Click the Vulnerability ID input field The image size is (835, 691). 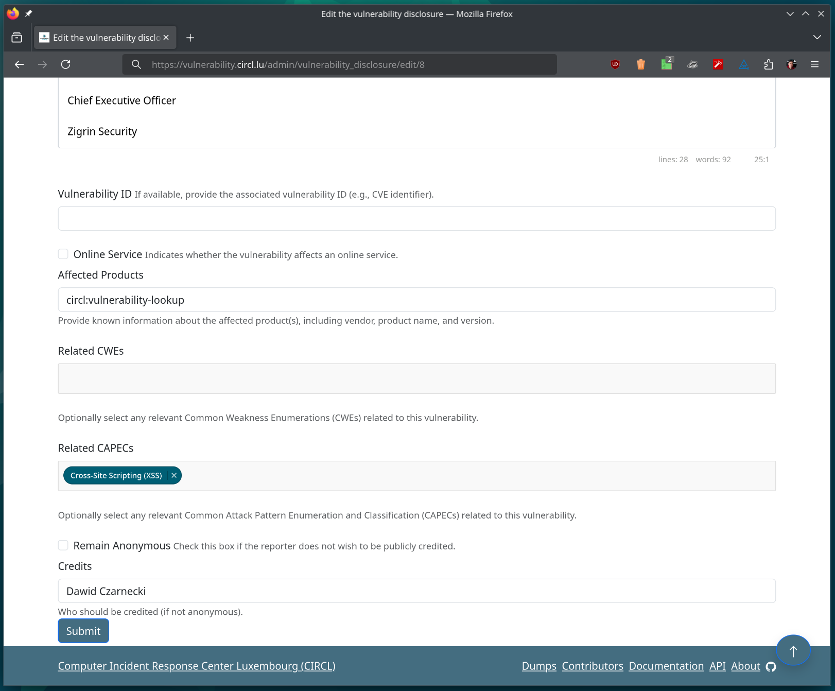(416, 218)
